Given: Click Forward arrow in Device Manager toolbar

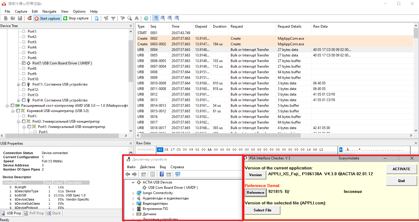Looking at the screenshot, I should (134, 174).
